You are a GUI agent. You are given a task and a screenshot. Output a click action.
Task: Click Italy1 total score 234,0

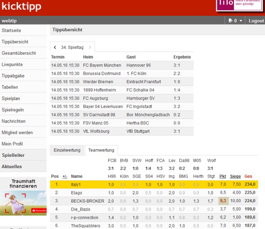click(x=250, y=185)
